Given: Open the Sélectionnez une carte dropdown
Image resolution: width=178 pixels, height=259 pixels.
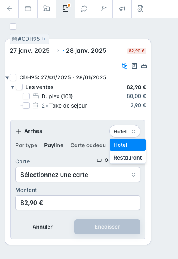Looking at the screenshot, I should [x=78, y=175].
